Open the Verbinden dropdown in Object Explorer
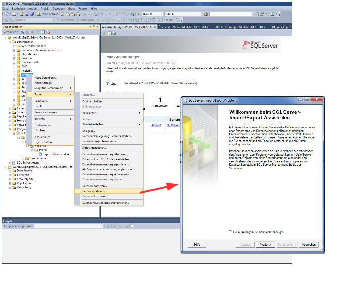 tap(11, 32)
